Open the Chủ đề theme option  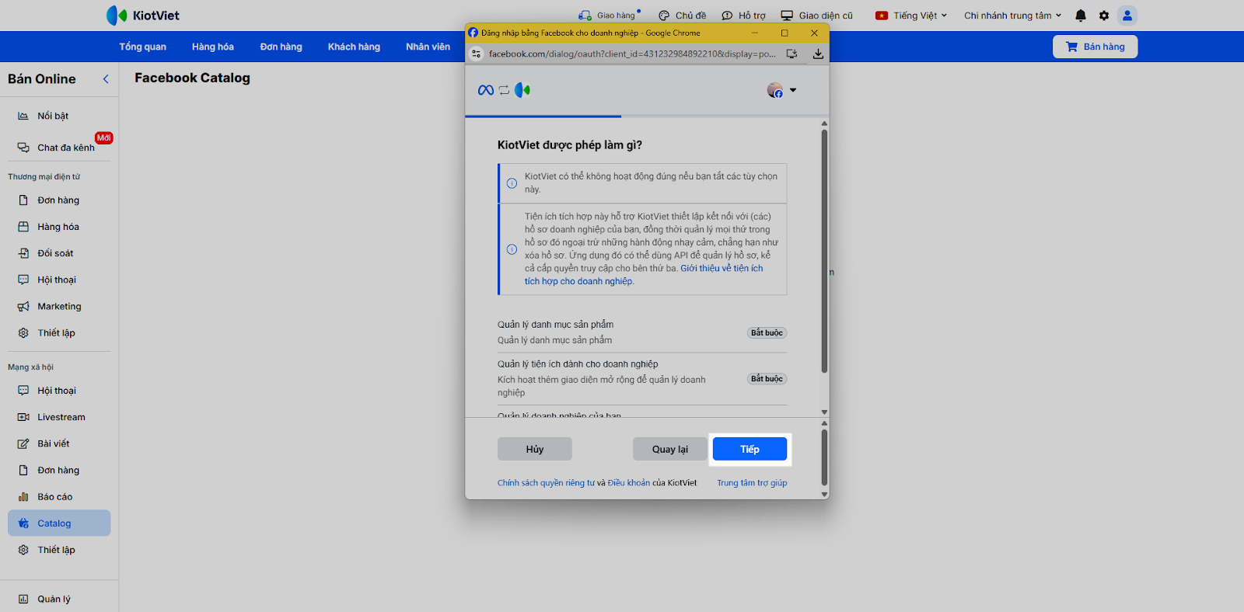683,16
